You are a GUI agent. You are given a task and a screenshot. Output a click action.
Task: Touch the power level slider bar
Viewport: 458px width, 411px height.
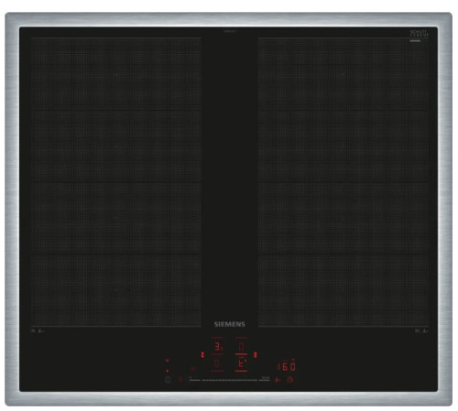pos(230,380)
